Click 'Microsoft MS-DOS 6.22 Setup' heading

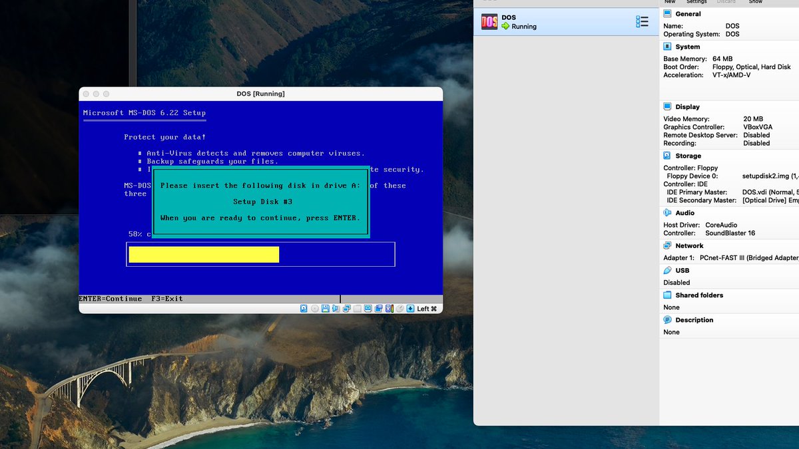tap(144, 113)
